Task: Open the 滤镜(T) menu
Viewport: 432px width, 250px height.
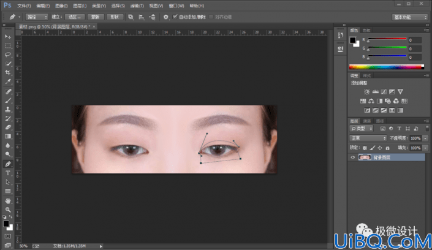Action: pos(137,6)
